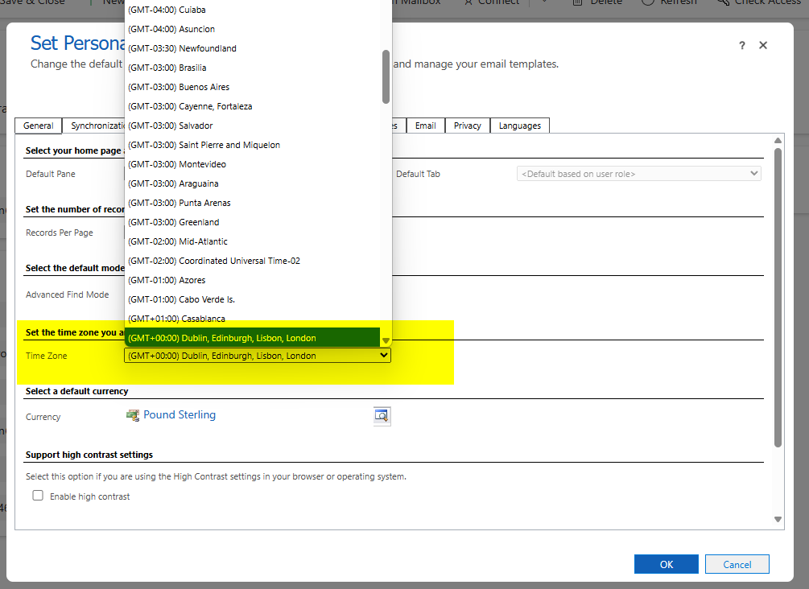Viewport: 809px width, 589px height.
Task: Close the Set Personal Options dialog
Action: click(x=763, y=46)
